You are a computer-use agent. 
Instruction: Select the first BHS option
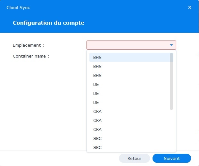point(97,58)
